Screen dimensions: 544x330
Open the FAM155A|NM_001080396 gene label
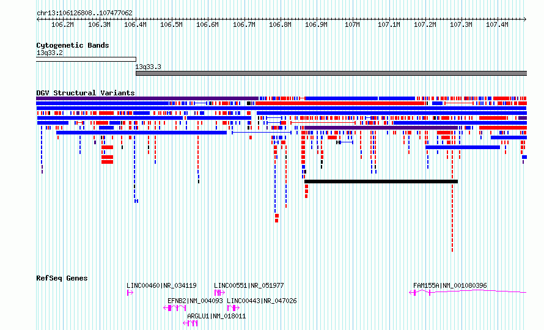[x=450, y=285]
